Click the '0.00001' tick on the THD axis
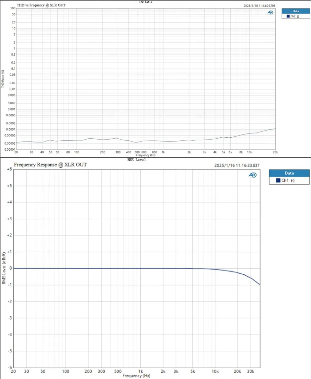 10,150
